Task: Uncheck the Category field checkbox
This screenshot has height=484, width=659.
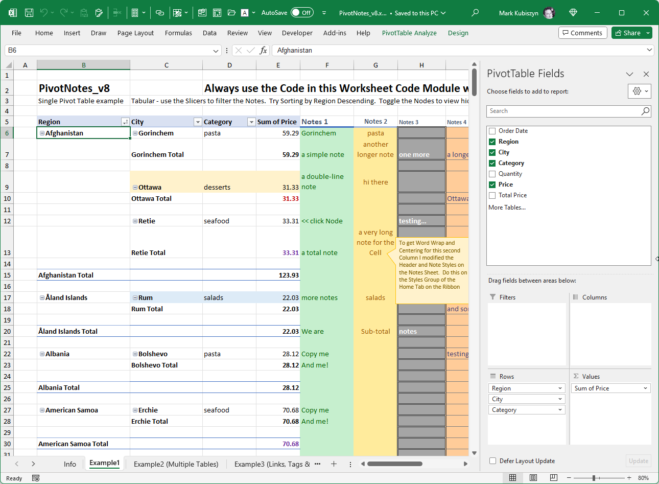Action: click(x=492, y=163)
